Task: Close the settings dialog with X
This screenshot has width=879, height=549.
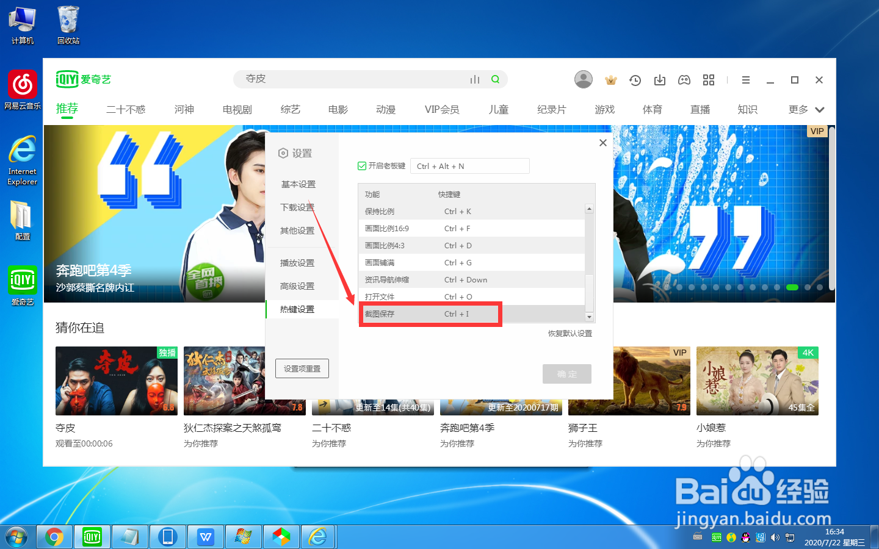Action: pyautogui.click(x=603, y=143)
